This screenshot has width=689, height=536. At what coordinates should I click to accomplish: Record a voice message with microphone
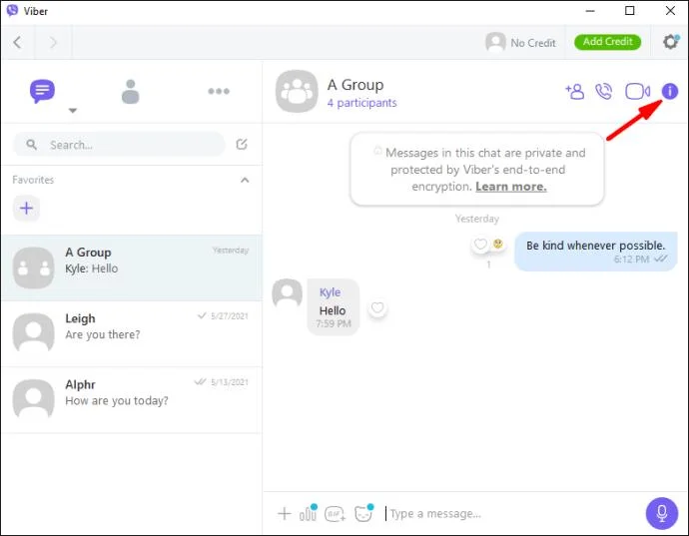click(x=662, y=513)
